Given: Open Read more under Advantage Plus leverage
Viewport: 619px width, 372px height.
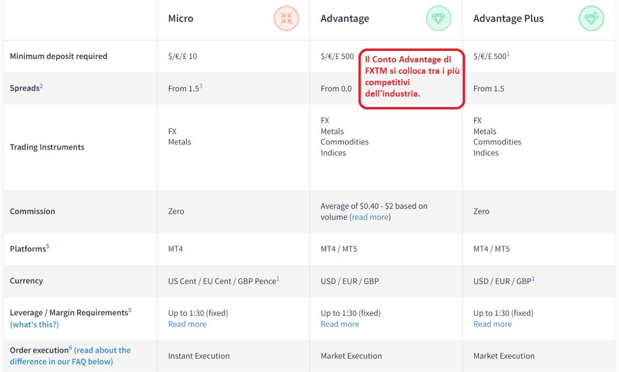Looking at the screenshot, I should (492, 324).
